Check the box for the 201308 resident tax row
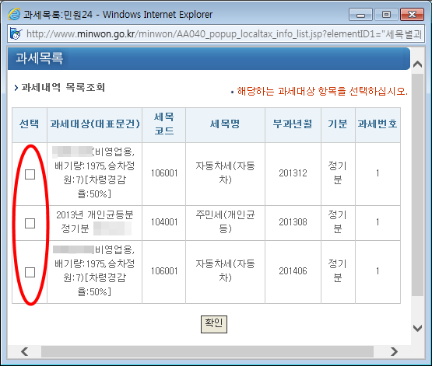 (30, 223)
